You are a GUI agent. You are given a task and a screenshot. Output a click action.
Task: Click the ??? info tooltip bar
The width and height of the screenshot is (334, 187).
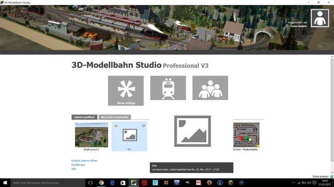point(191,167)
